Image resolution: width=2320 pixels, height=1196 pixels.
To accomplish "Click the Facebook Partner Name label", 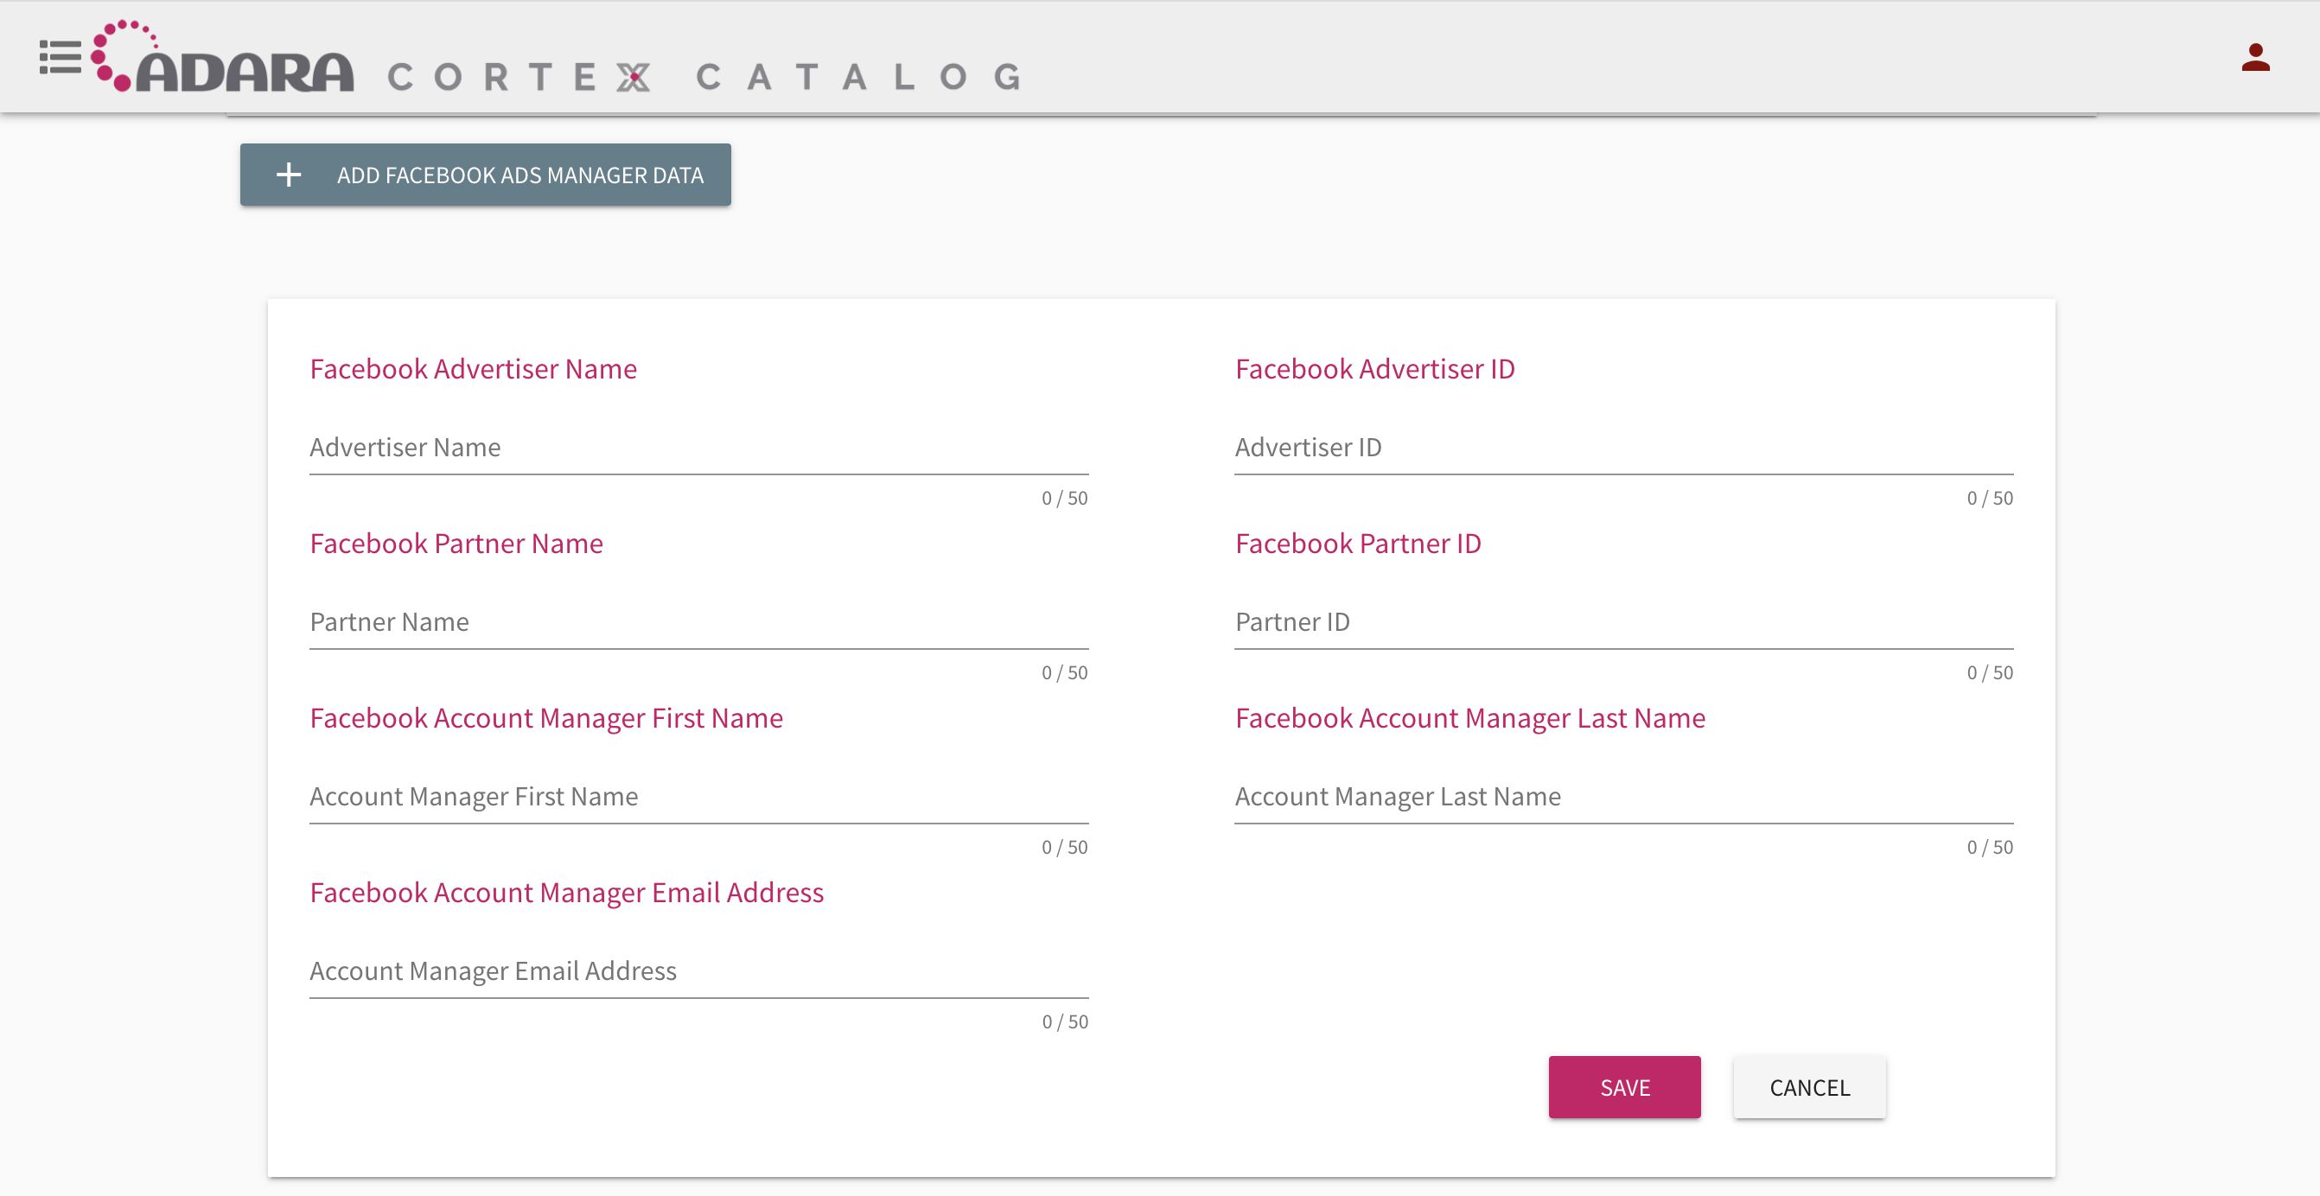I will tap(456, 544).
